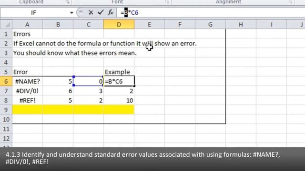Select column C header
Screen dimensions: 305x171
(89, 24)
